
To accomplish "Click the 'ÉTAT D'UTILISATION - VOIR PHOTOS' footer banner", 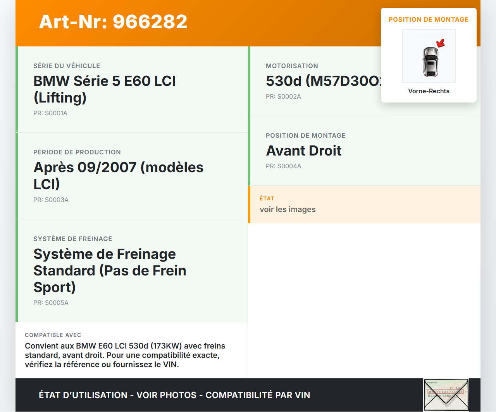I will pos(174,395).
